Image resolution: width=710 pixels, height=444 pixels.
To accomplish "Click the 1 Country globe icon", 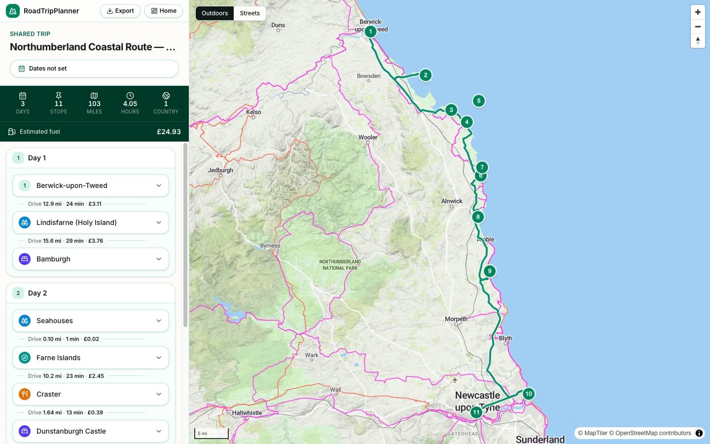I will click(x=166, y=96).
